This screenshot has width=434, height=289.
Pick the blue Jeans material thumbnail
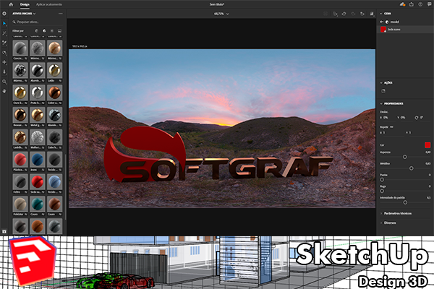[38, 160]
